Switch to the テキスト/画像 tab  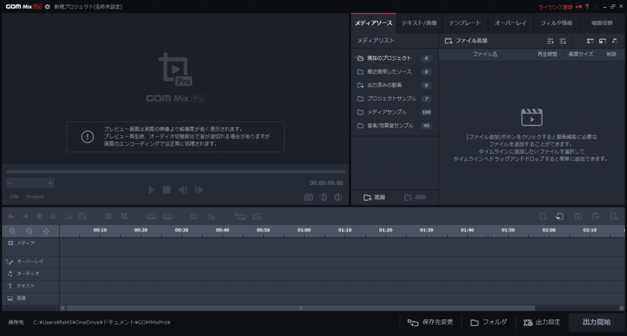419,23
